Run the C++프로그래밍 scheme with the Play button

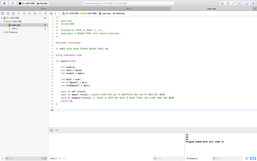point(4,3)
